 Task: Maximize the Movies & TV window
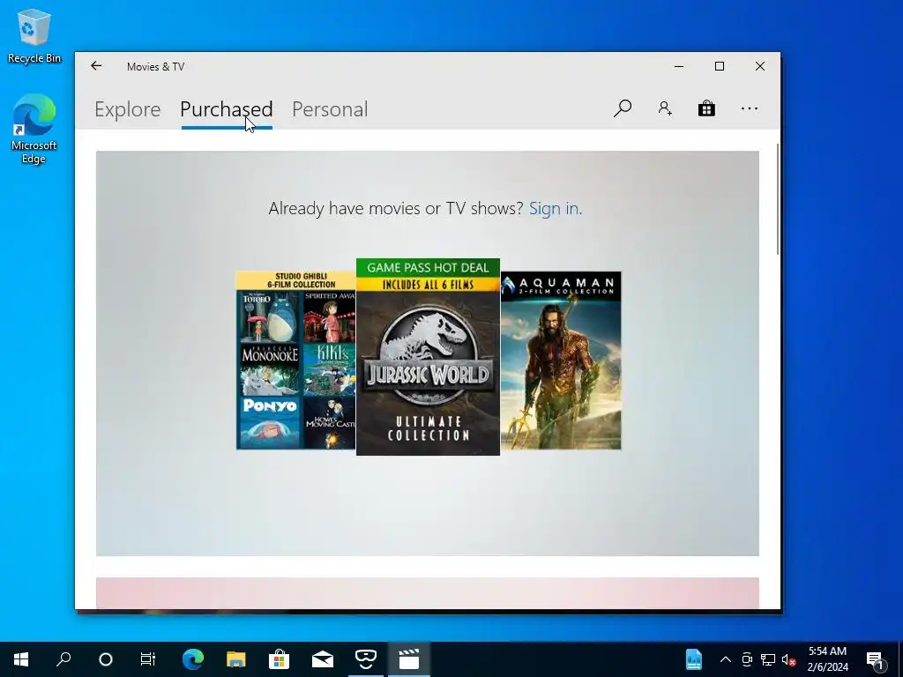720,66
